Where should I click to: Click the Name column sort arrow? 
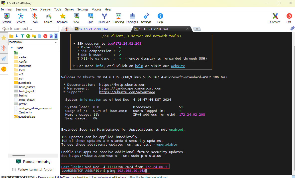tap(12, 48)
